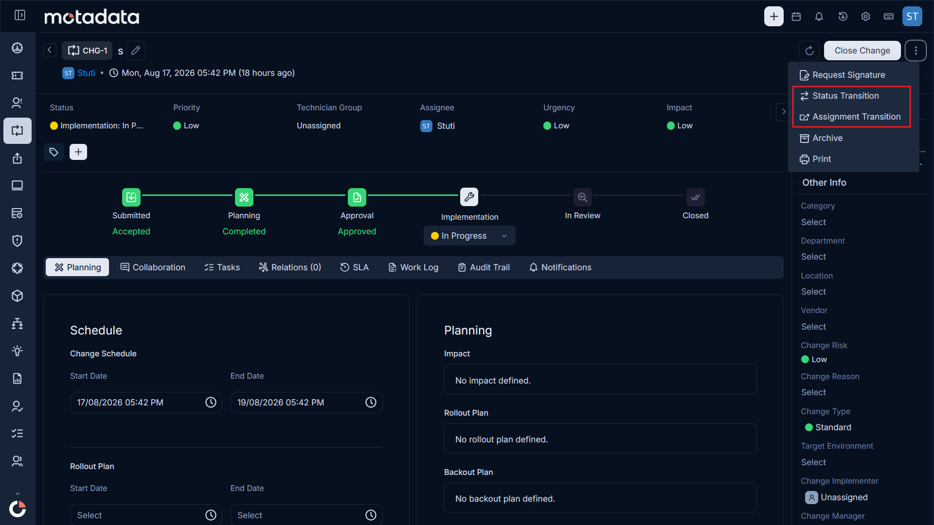This screenshot has width=934, height=525.
Task: Select Print from the menu
Action: (x=853, y=159)
